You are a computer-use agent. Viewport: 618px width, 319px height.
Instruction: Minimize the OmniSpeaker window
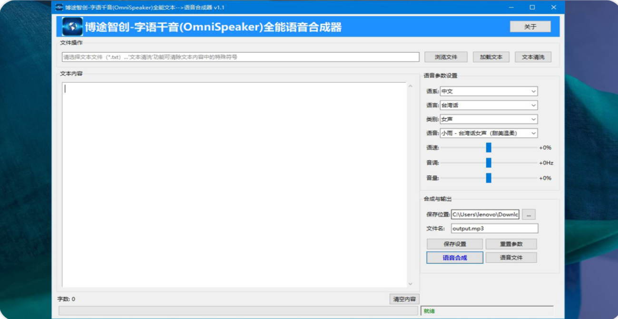point(511,7)
